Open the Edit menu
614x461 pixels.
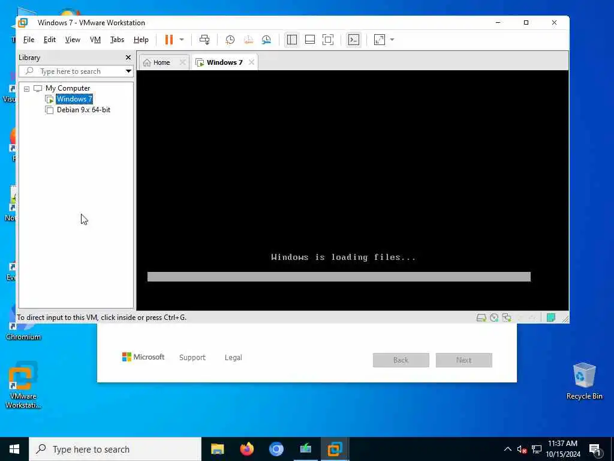(49, 40)
